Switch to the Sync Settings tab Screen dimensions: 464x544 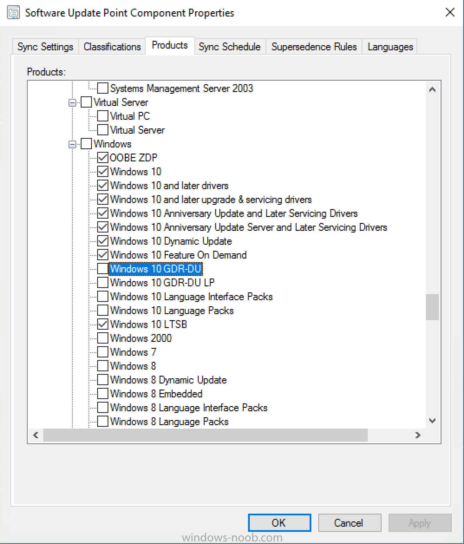[x=45, y=46]
